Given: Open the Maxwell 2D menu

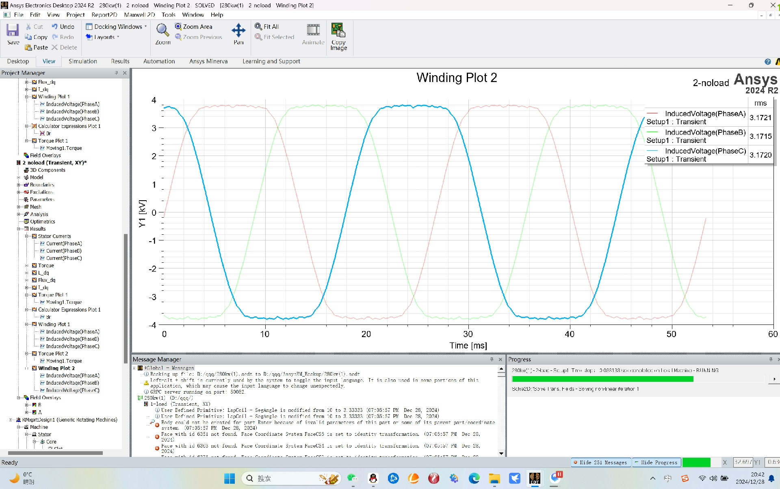Looking at the screenshot, I should coord(139,15).
